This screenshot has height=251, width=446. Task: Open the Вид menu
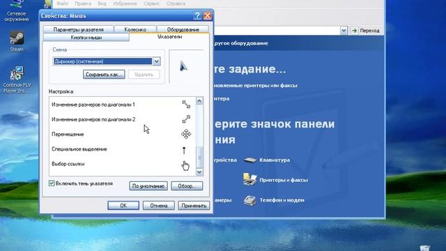click(102, 3)
